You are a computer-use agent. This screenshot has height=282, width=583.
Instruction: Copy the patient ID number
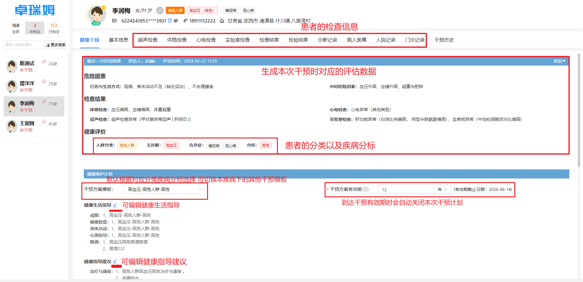pos(170,21)
